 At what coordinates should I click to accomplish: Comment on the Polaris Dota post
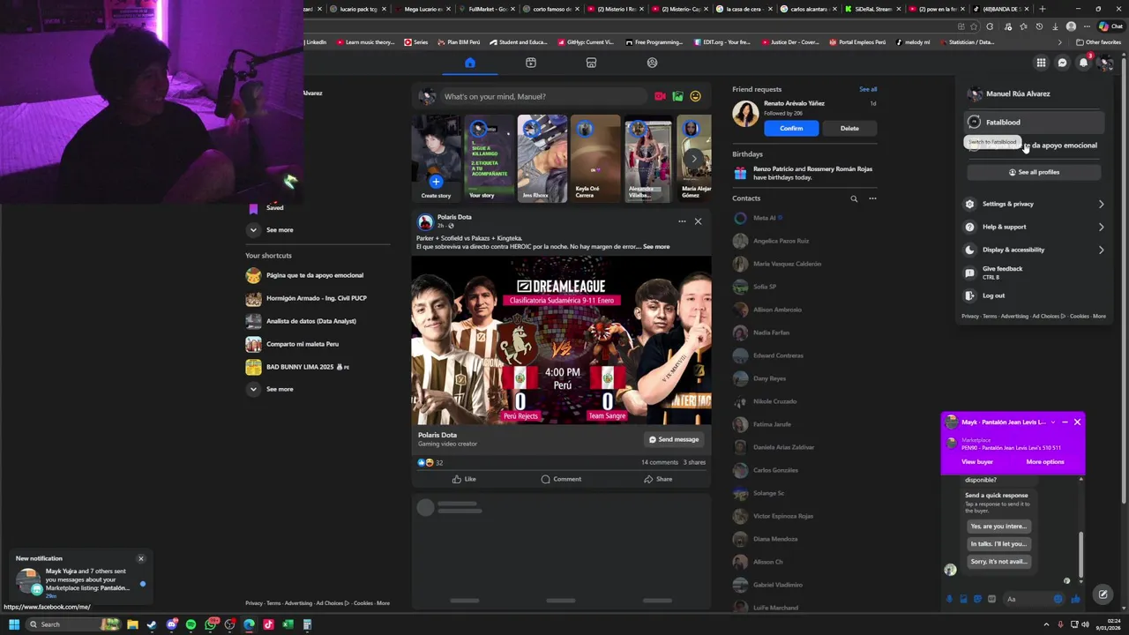pos(561,479)
